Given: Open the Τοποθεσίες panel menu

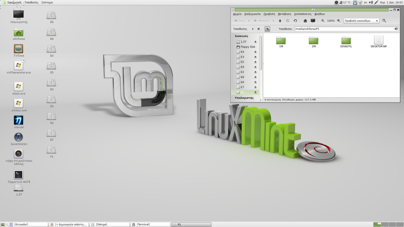Looking at the screenshot, I should tap(32, 2).
